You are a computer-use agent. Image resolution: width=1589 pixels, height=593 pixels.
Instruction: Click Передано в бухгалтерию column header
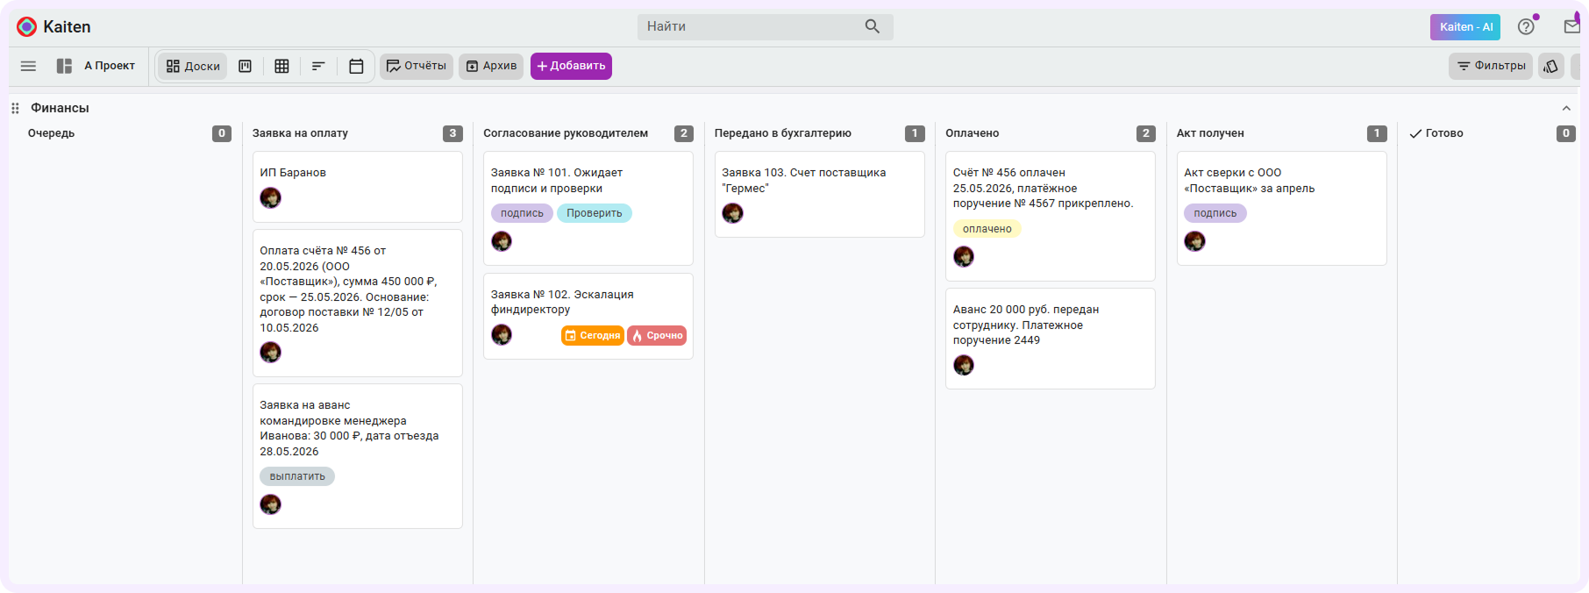click(783, 133)
